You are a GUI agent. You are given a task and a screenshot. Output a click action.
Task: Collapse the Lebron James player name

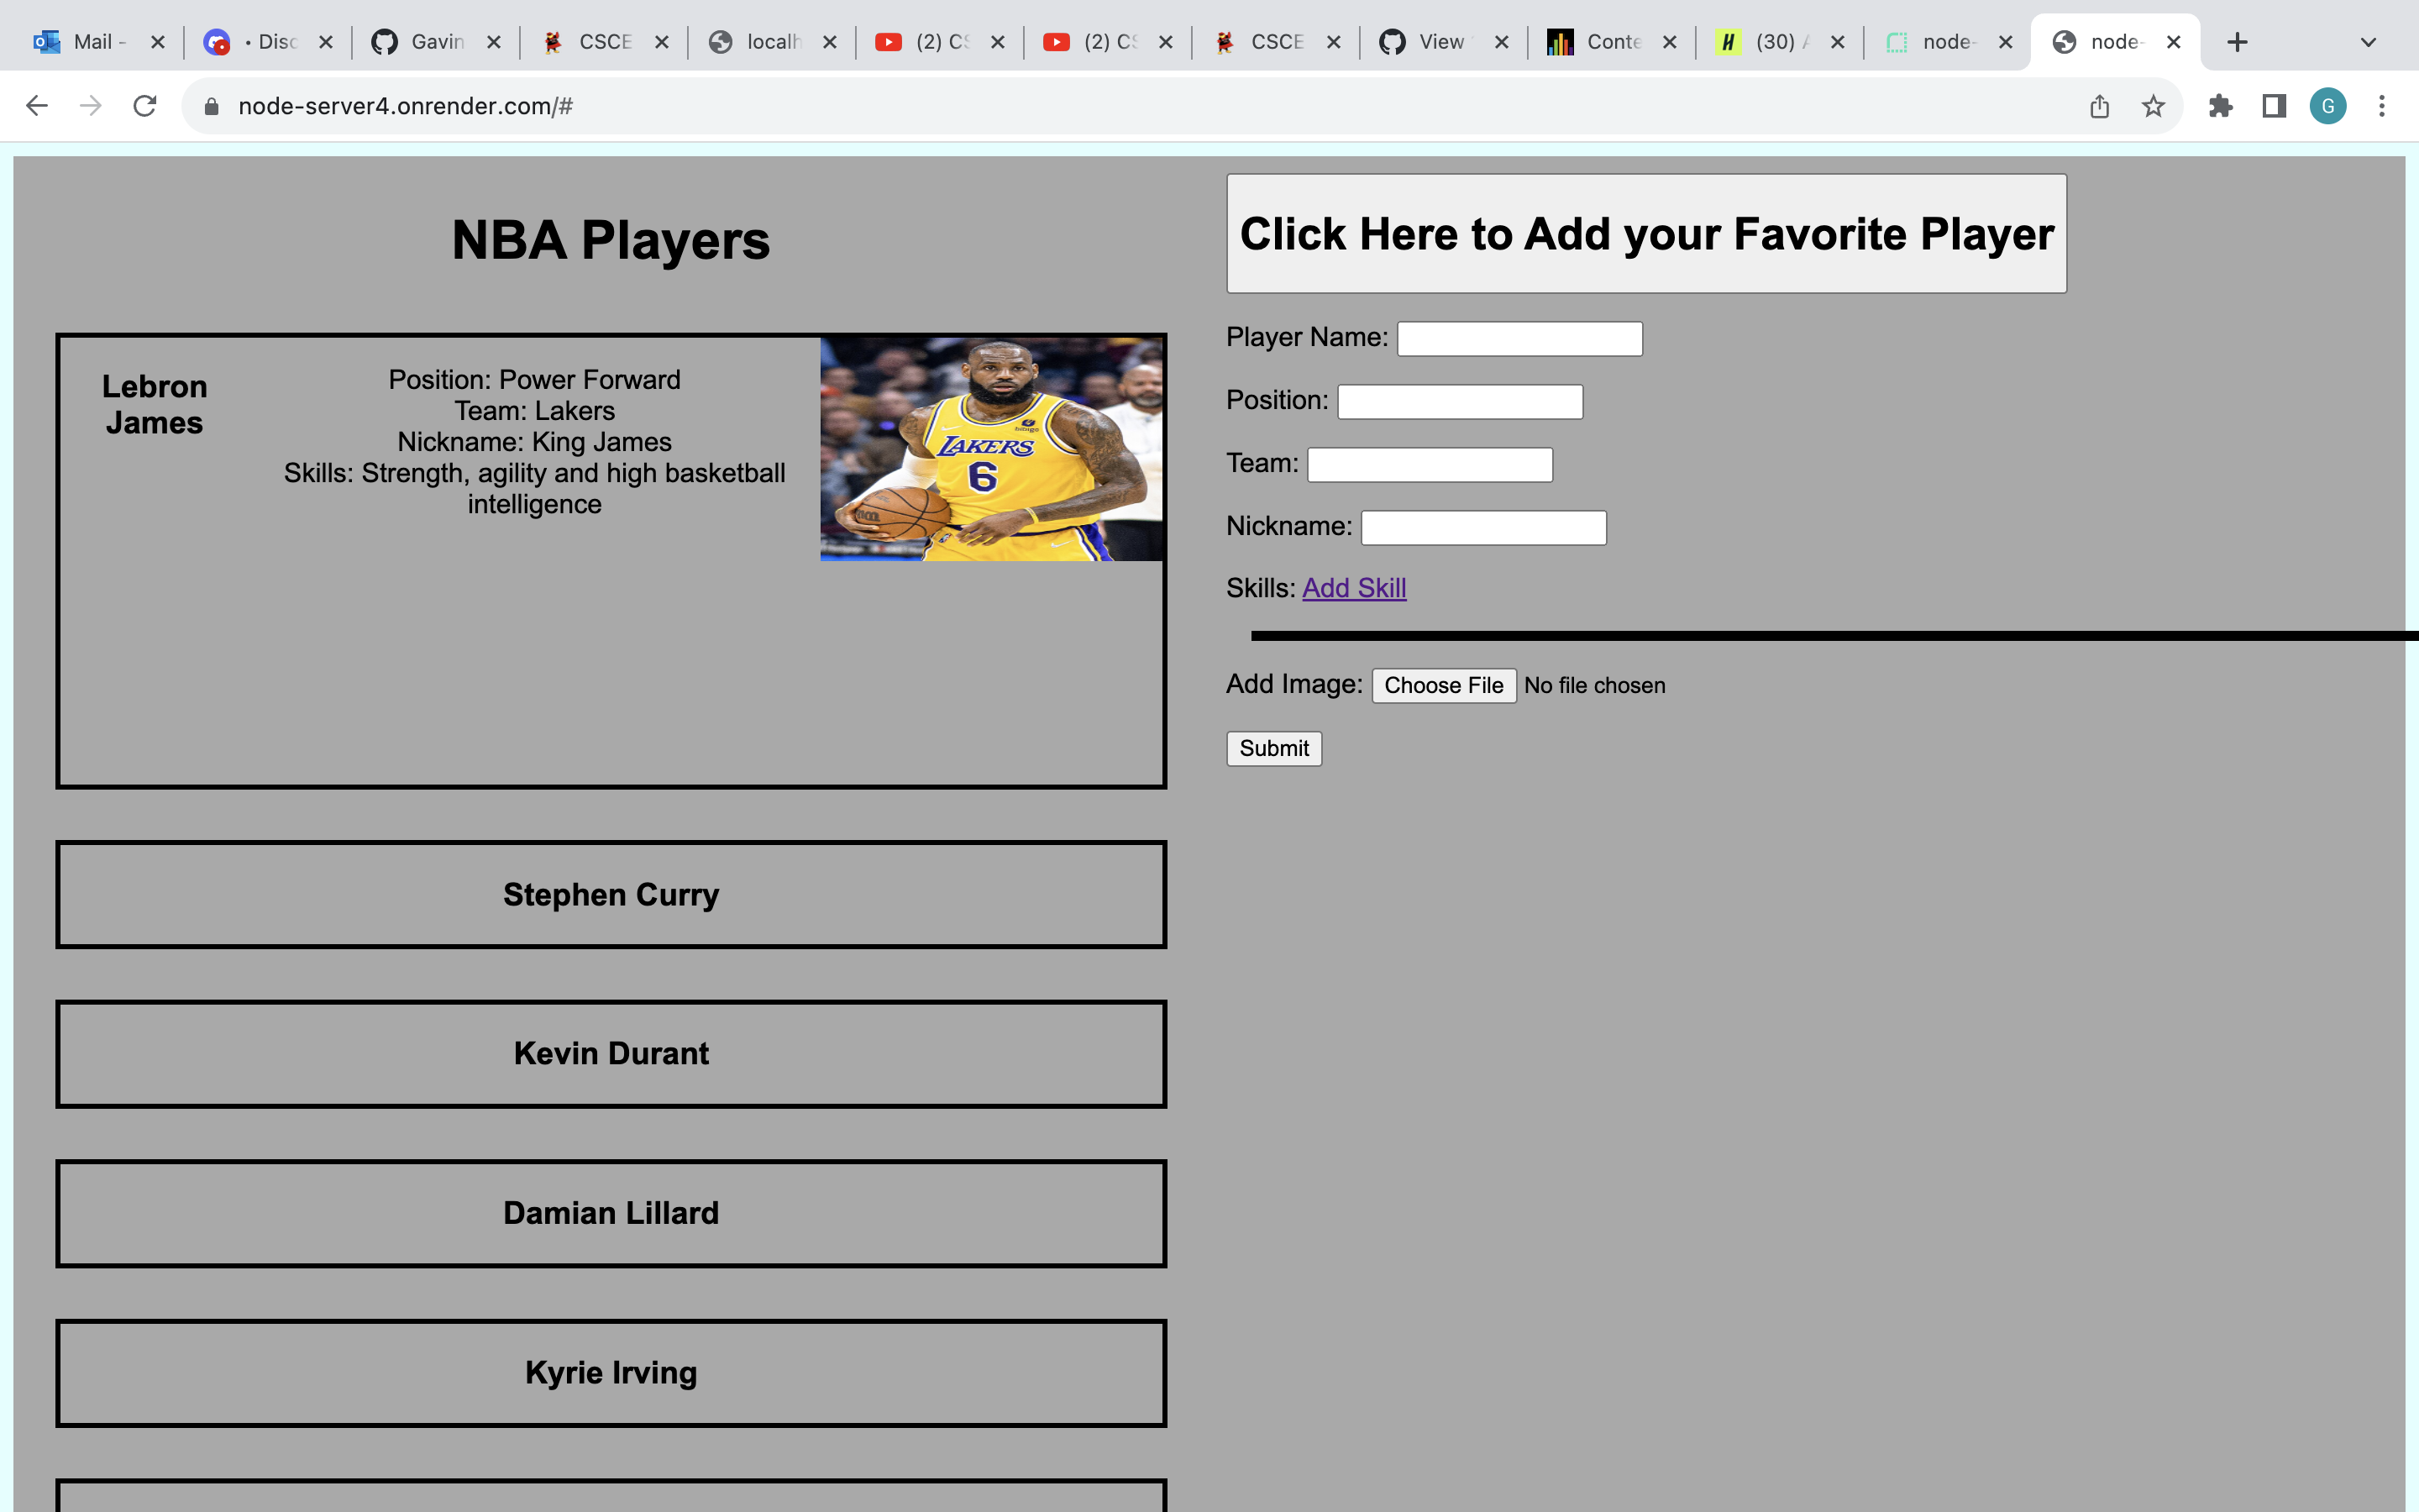(155, 404)
